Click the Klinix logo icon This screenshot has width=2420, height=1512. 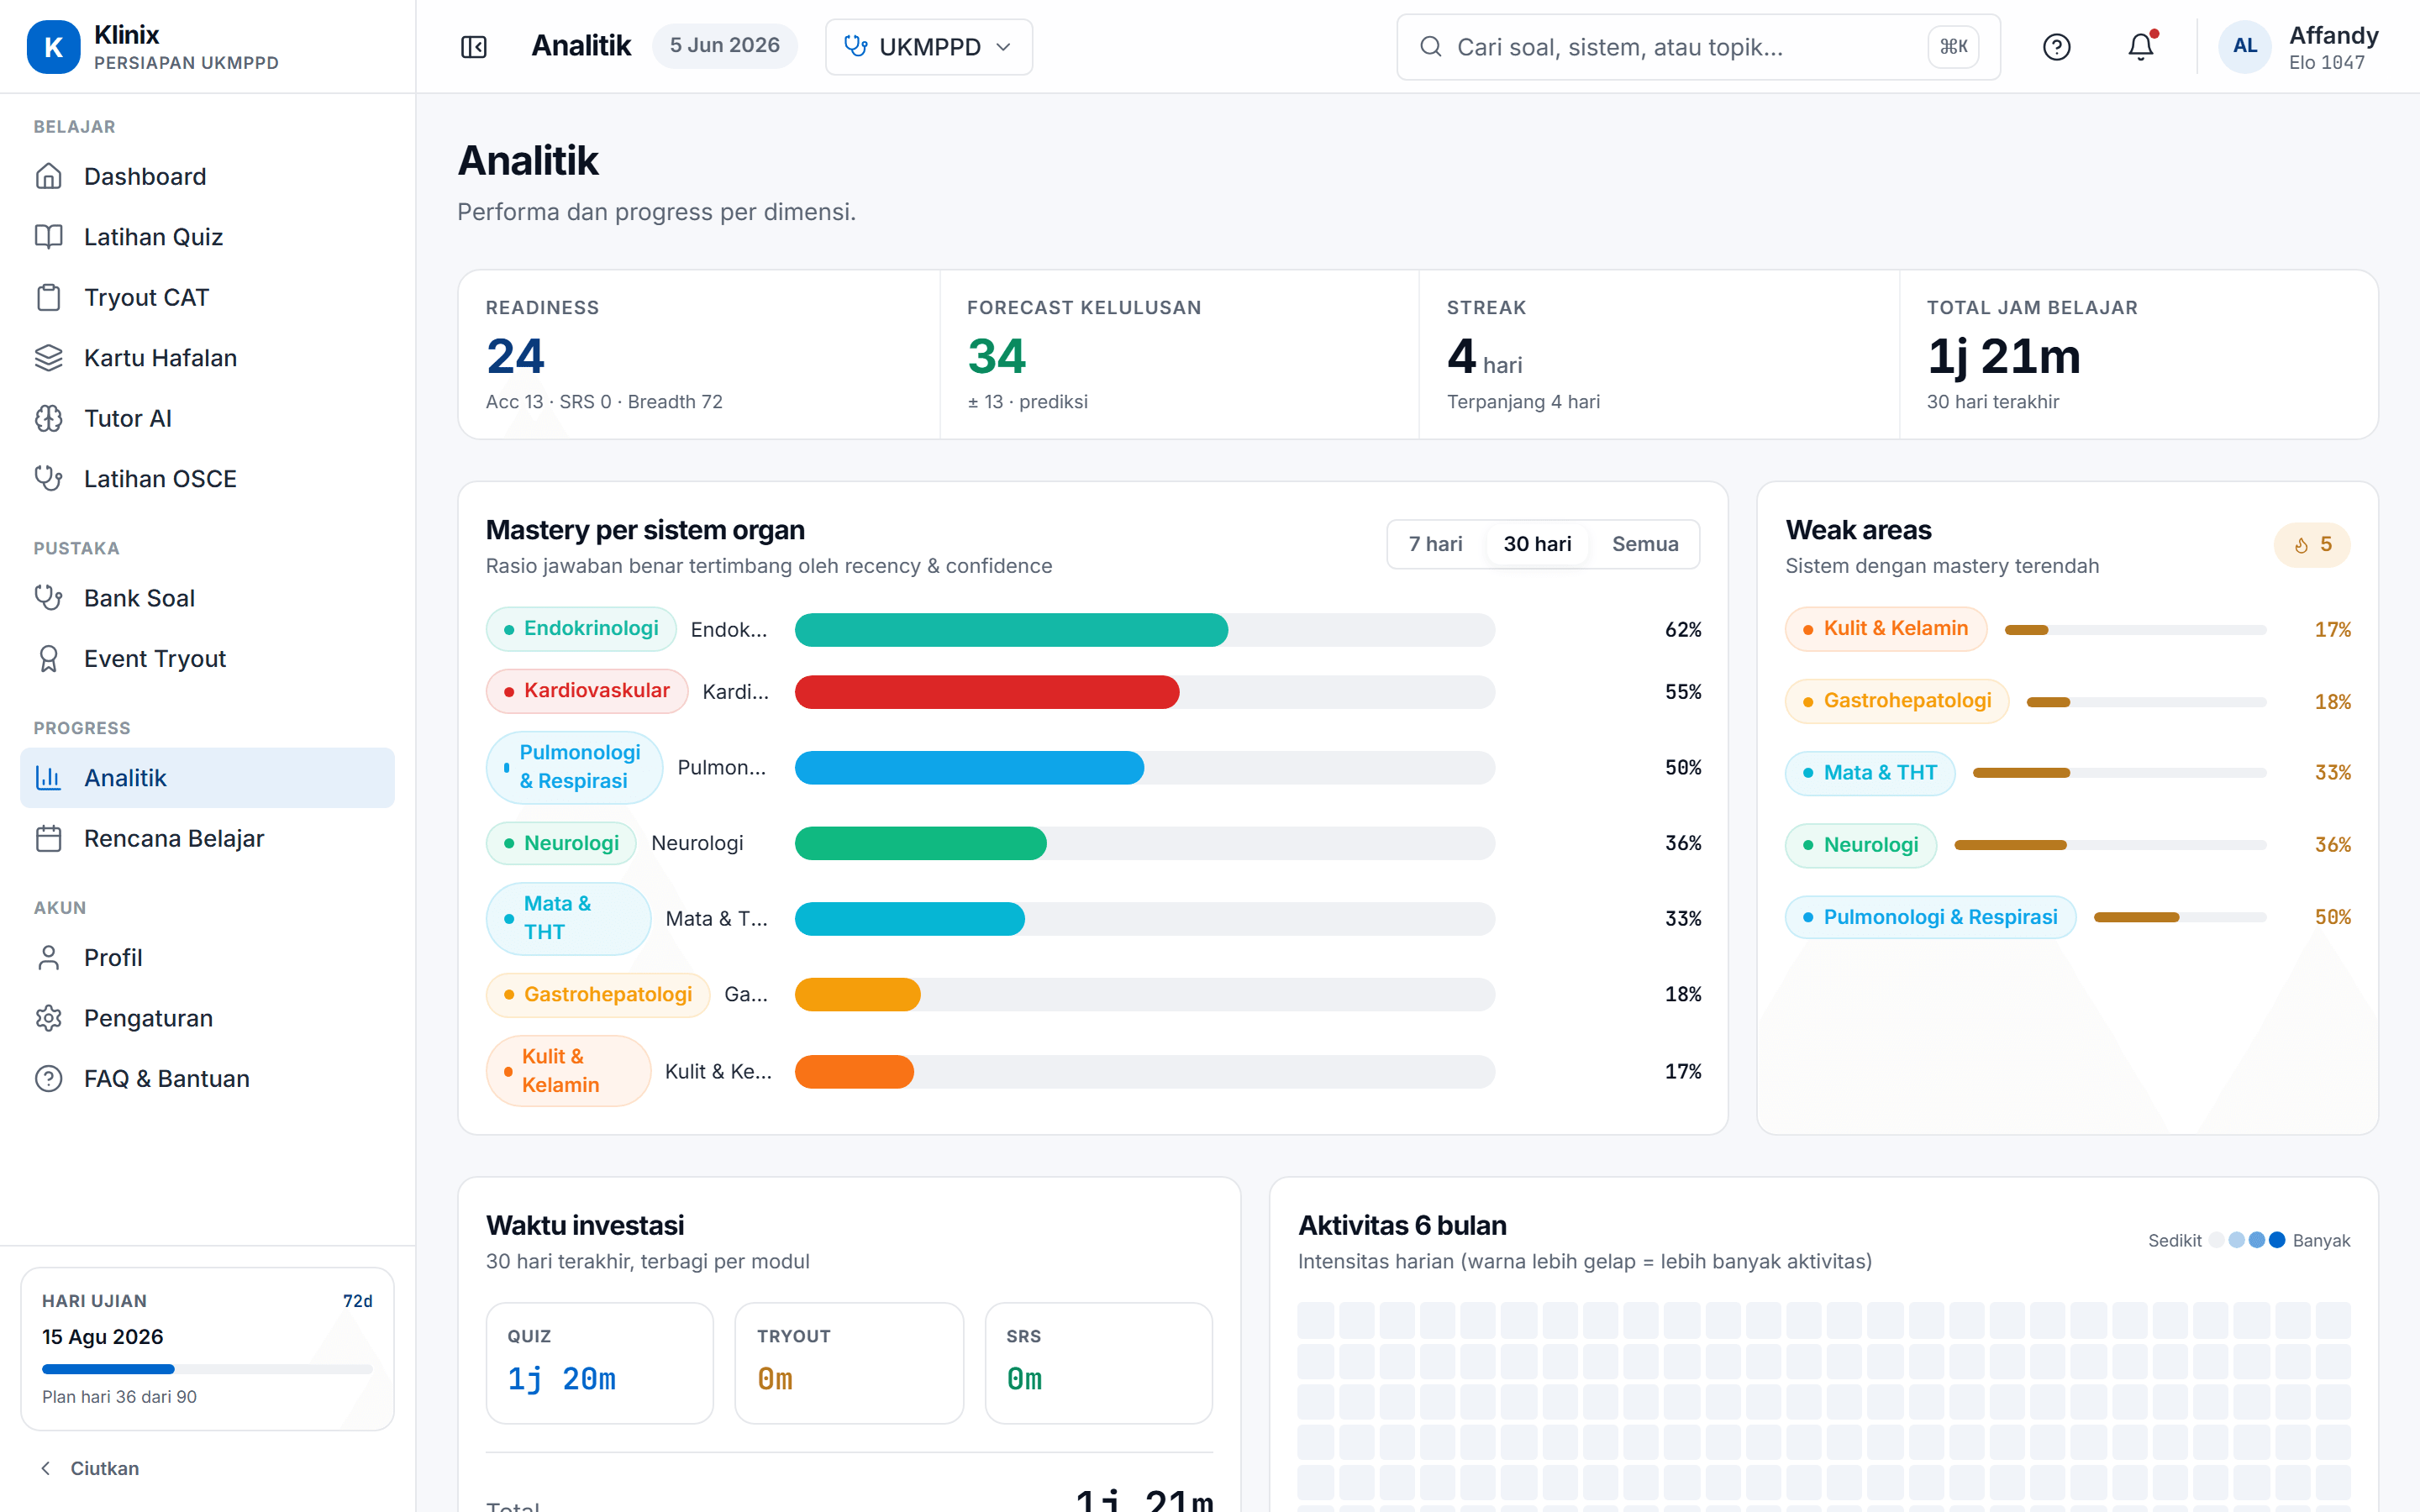click(x=53, y=47)
